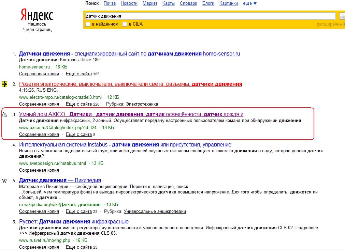Open the 'Словари' section
The image size is (345, 250).
point(189,3)
